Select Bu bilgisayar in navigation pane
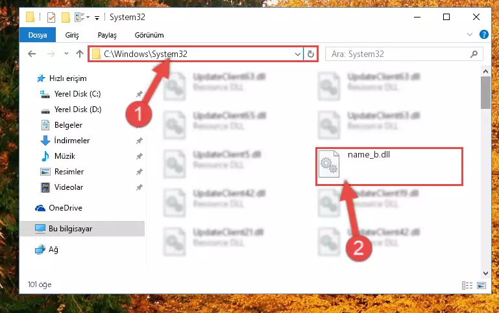This screenshot has width=499, height=313. (x=82, y=229)
